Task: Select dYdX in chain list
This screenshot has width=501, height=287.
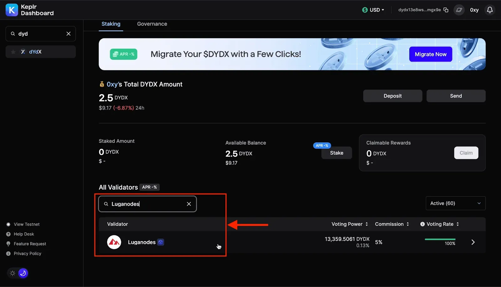Action: coord(41,52)
